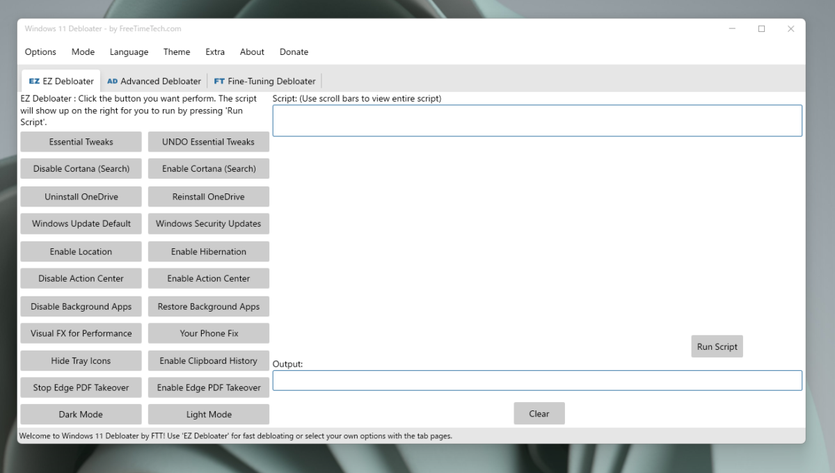
Task: Select Enable Cortana (Search)
Action: (x=209, y=169)
